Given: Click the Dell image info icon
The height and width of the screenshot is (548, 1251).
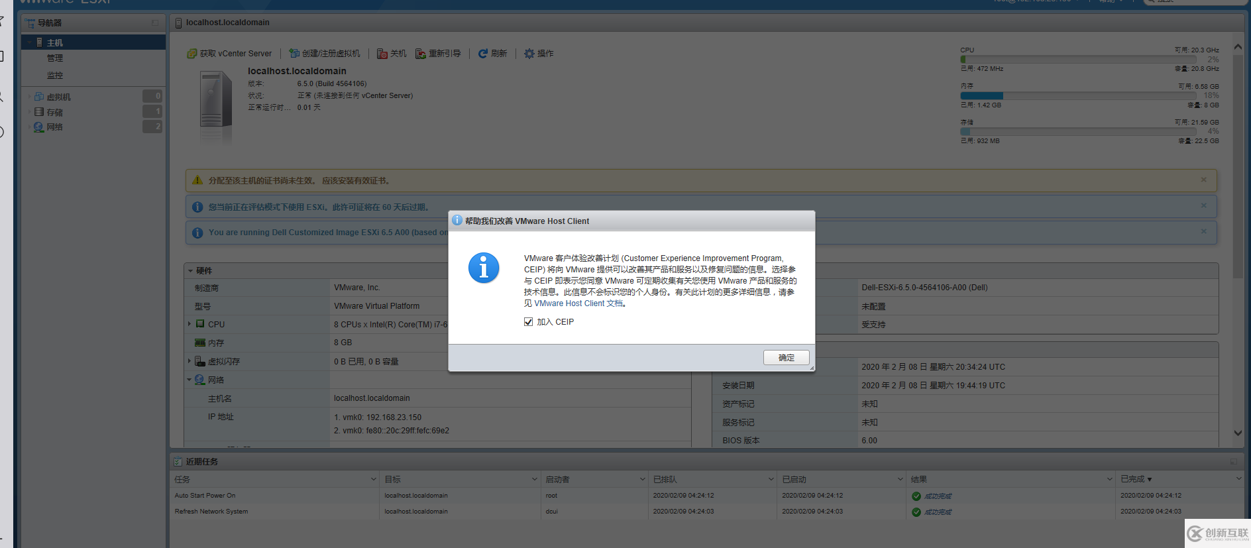Looking at the screenshot, I should coord(197,233).
